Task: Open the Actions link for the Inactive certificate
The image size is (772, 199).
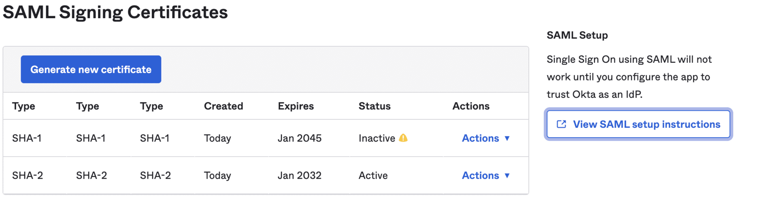Action: pos(480,138)
